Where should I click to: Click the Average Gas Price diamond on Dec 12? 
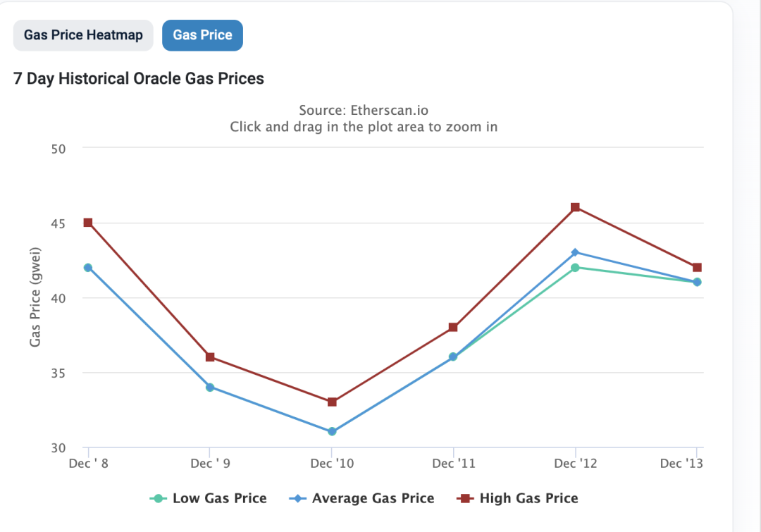tap(575, 252)
